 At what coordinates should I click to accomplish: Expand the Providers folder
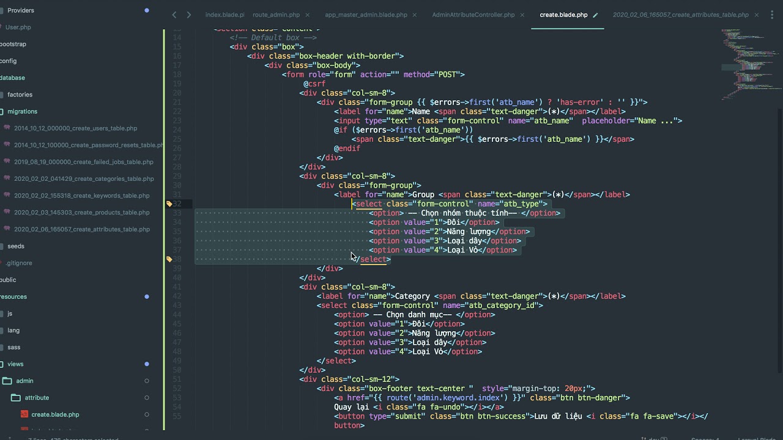(21, 10)
